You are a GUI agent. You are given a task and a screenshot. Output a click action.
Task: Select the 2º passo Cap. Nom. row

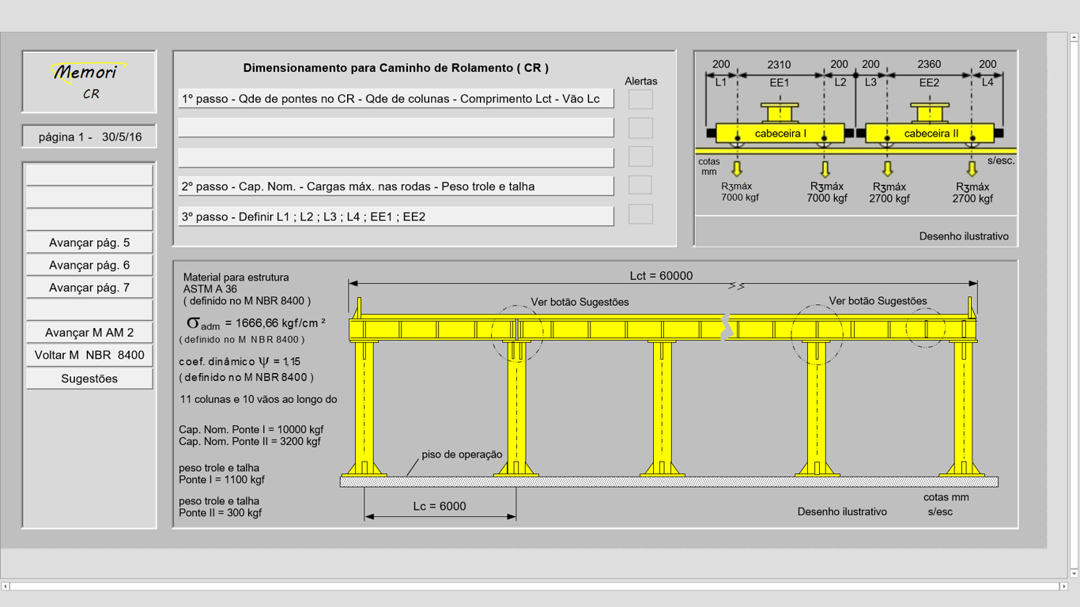[x=396, y=187]
